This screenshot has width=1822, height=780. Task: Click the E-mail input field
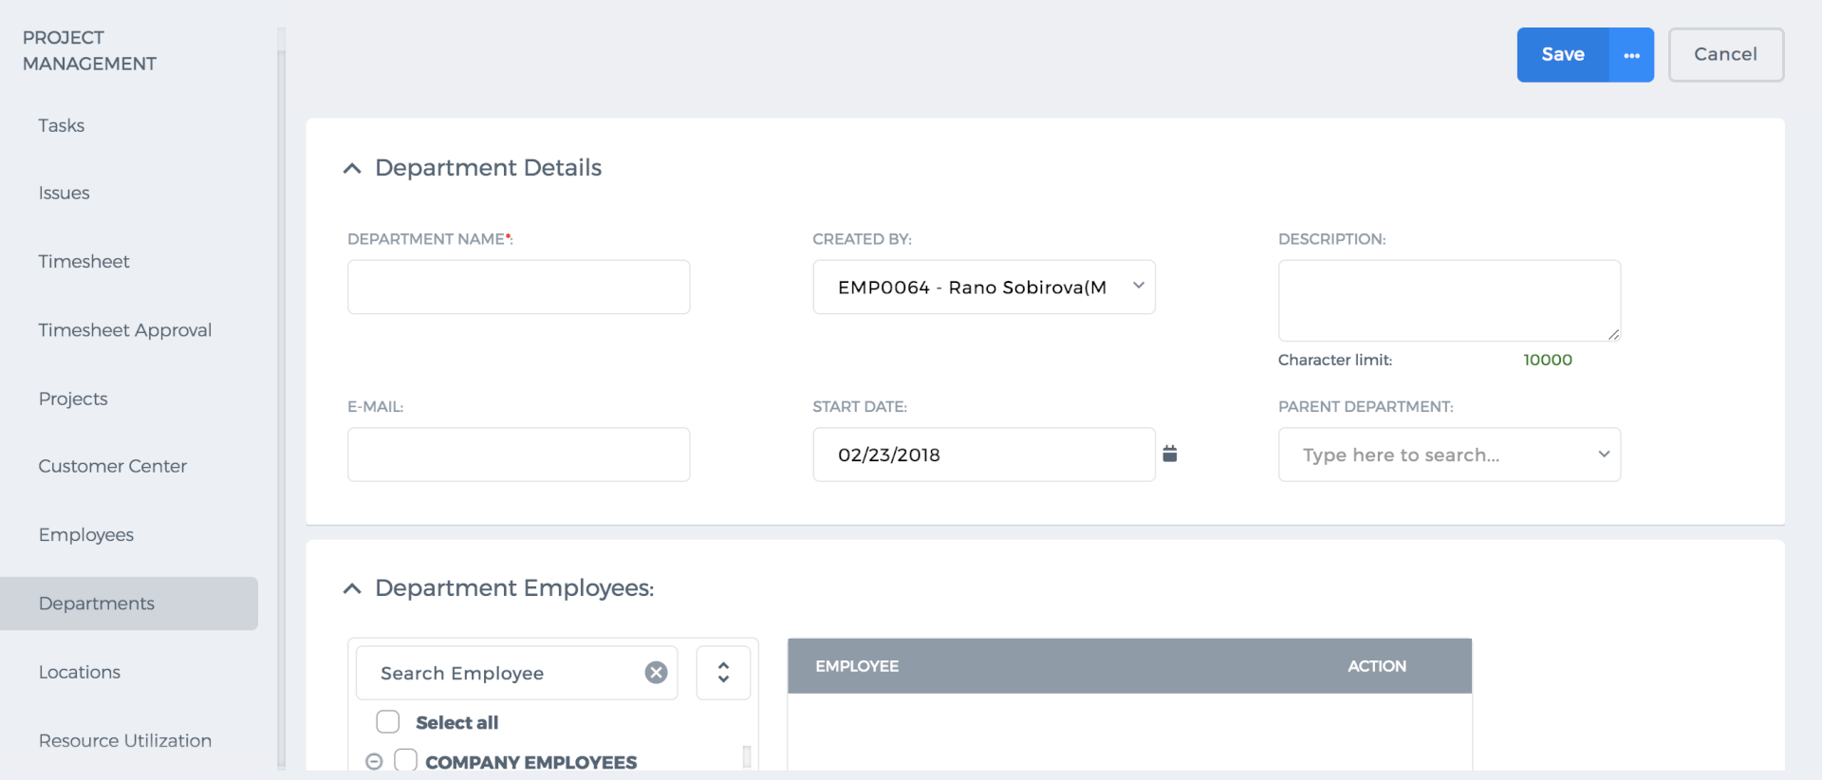click(518, 455)
